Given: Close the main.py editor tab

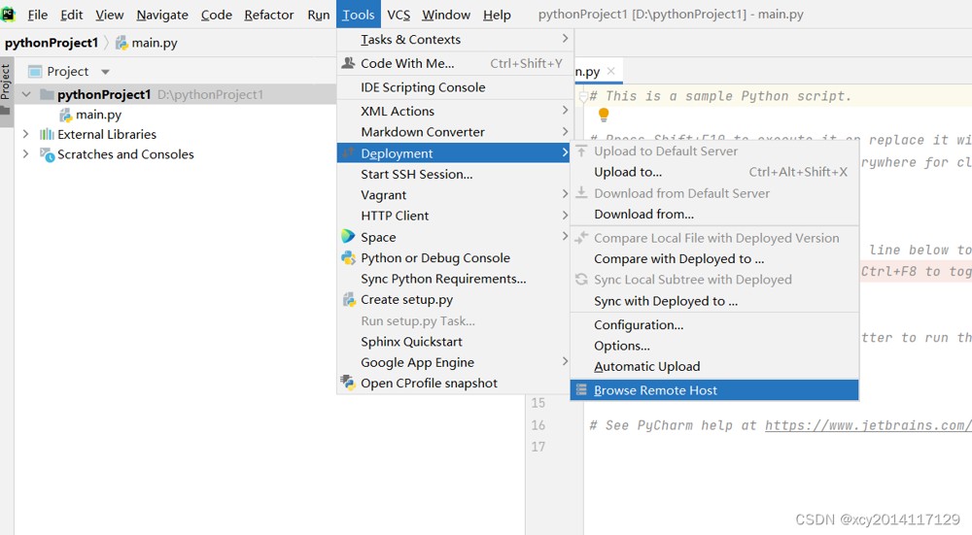Looking at the screenshot, I should [611, 71].
